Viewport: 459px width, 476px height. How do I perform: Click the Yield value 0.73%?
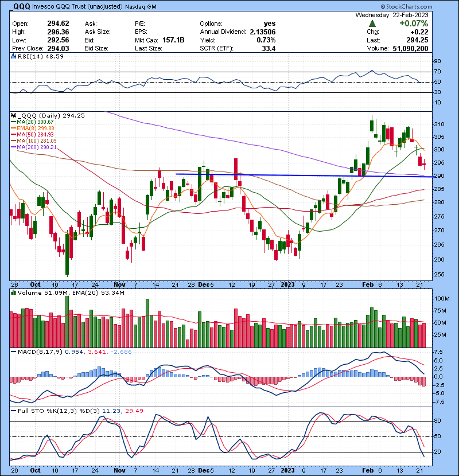[x=266, y=40]
